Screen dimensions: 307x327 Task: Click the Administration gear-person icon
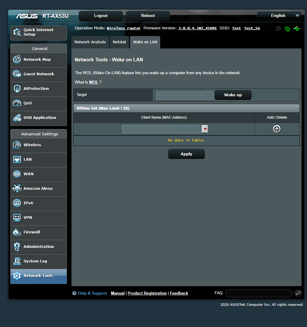17,246
